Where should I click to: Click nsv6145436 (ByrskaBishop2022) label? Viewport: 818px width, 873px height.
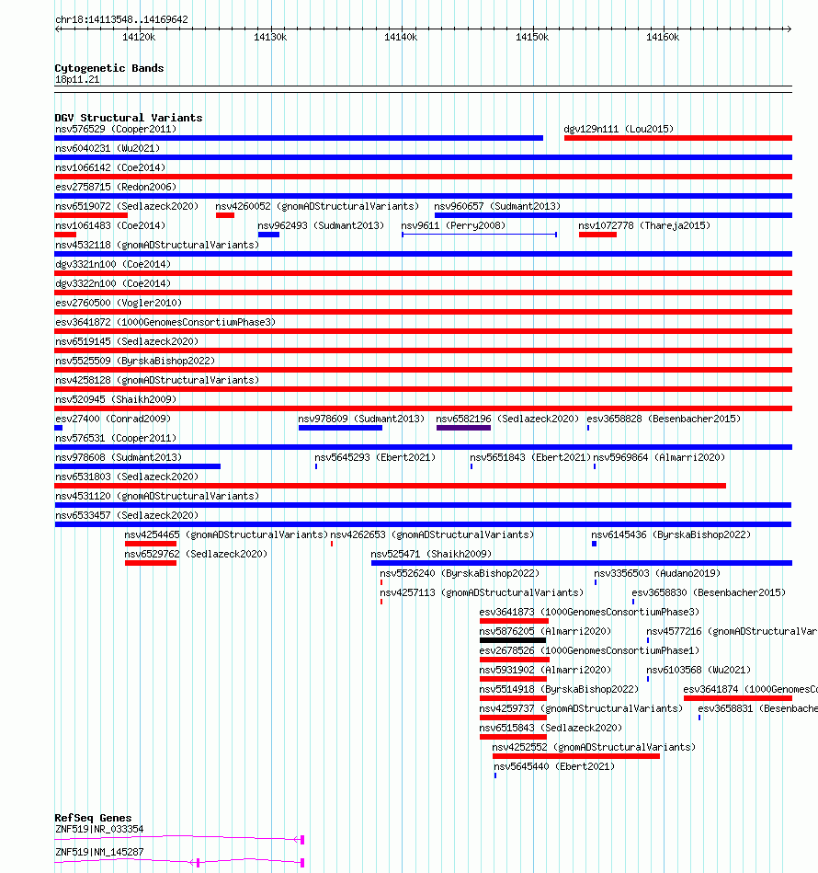[x=671, y=534]
